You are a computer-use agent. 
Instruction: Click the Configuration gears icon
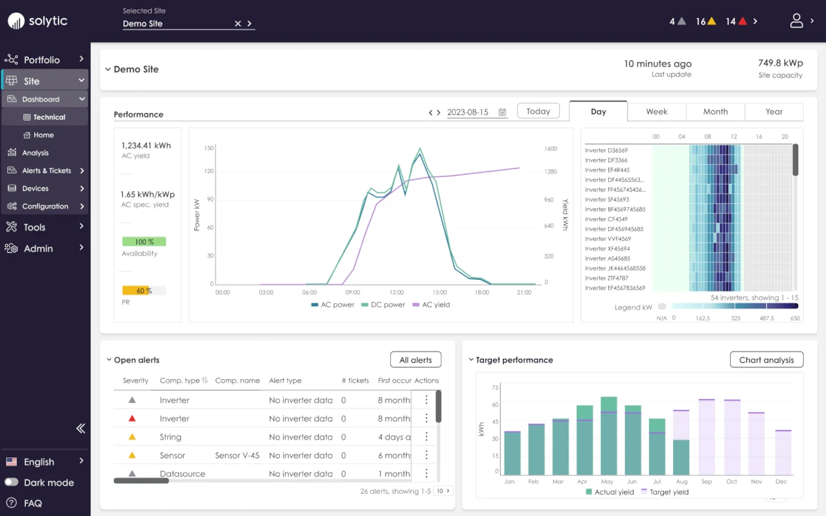pyautogui.click(x=11, y=206)
